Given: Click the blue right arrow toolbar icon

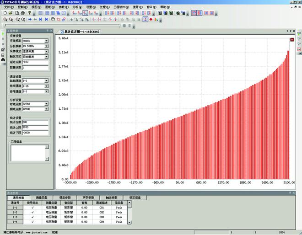Looking at the screenshot, I should coord(30,20).
